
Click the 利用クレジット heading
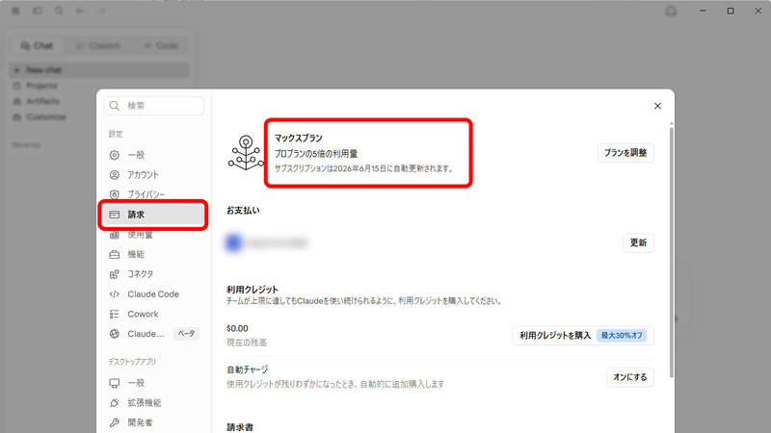253,290
